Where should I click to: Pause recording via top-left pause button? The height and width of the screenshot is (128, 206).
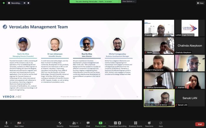click(25, 3)
